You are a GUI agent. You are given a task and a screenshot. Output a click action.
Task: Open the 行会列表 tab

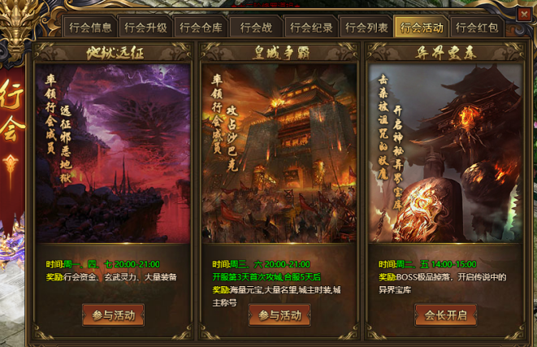366,27
